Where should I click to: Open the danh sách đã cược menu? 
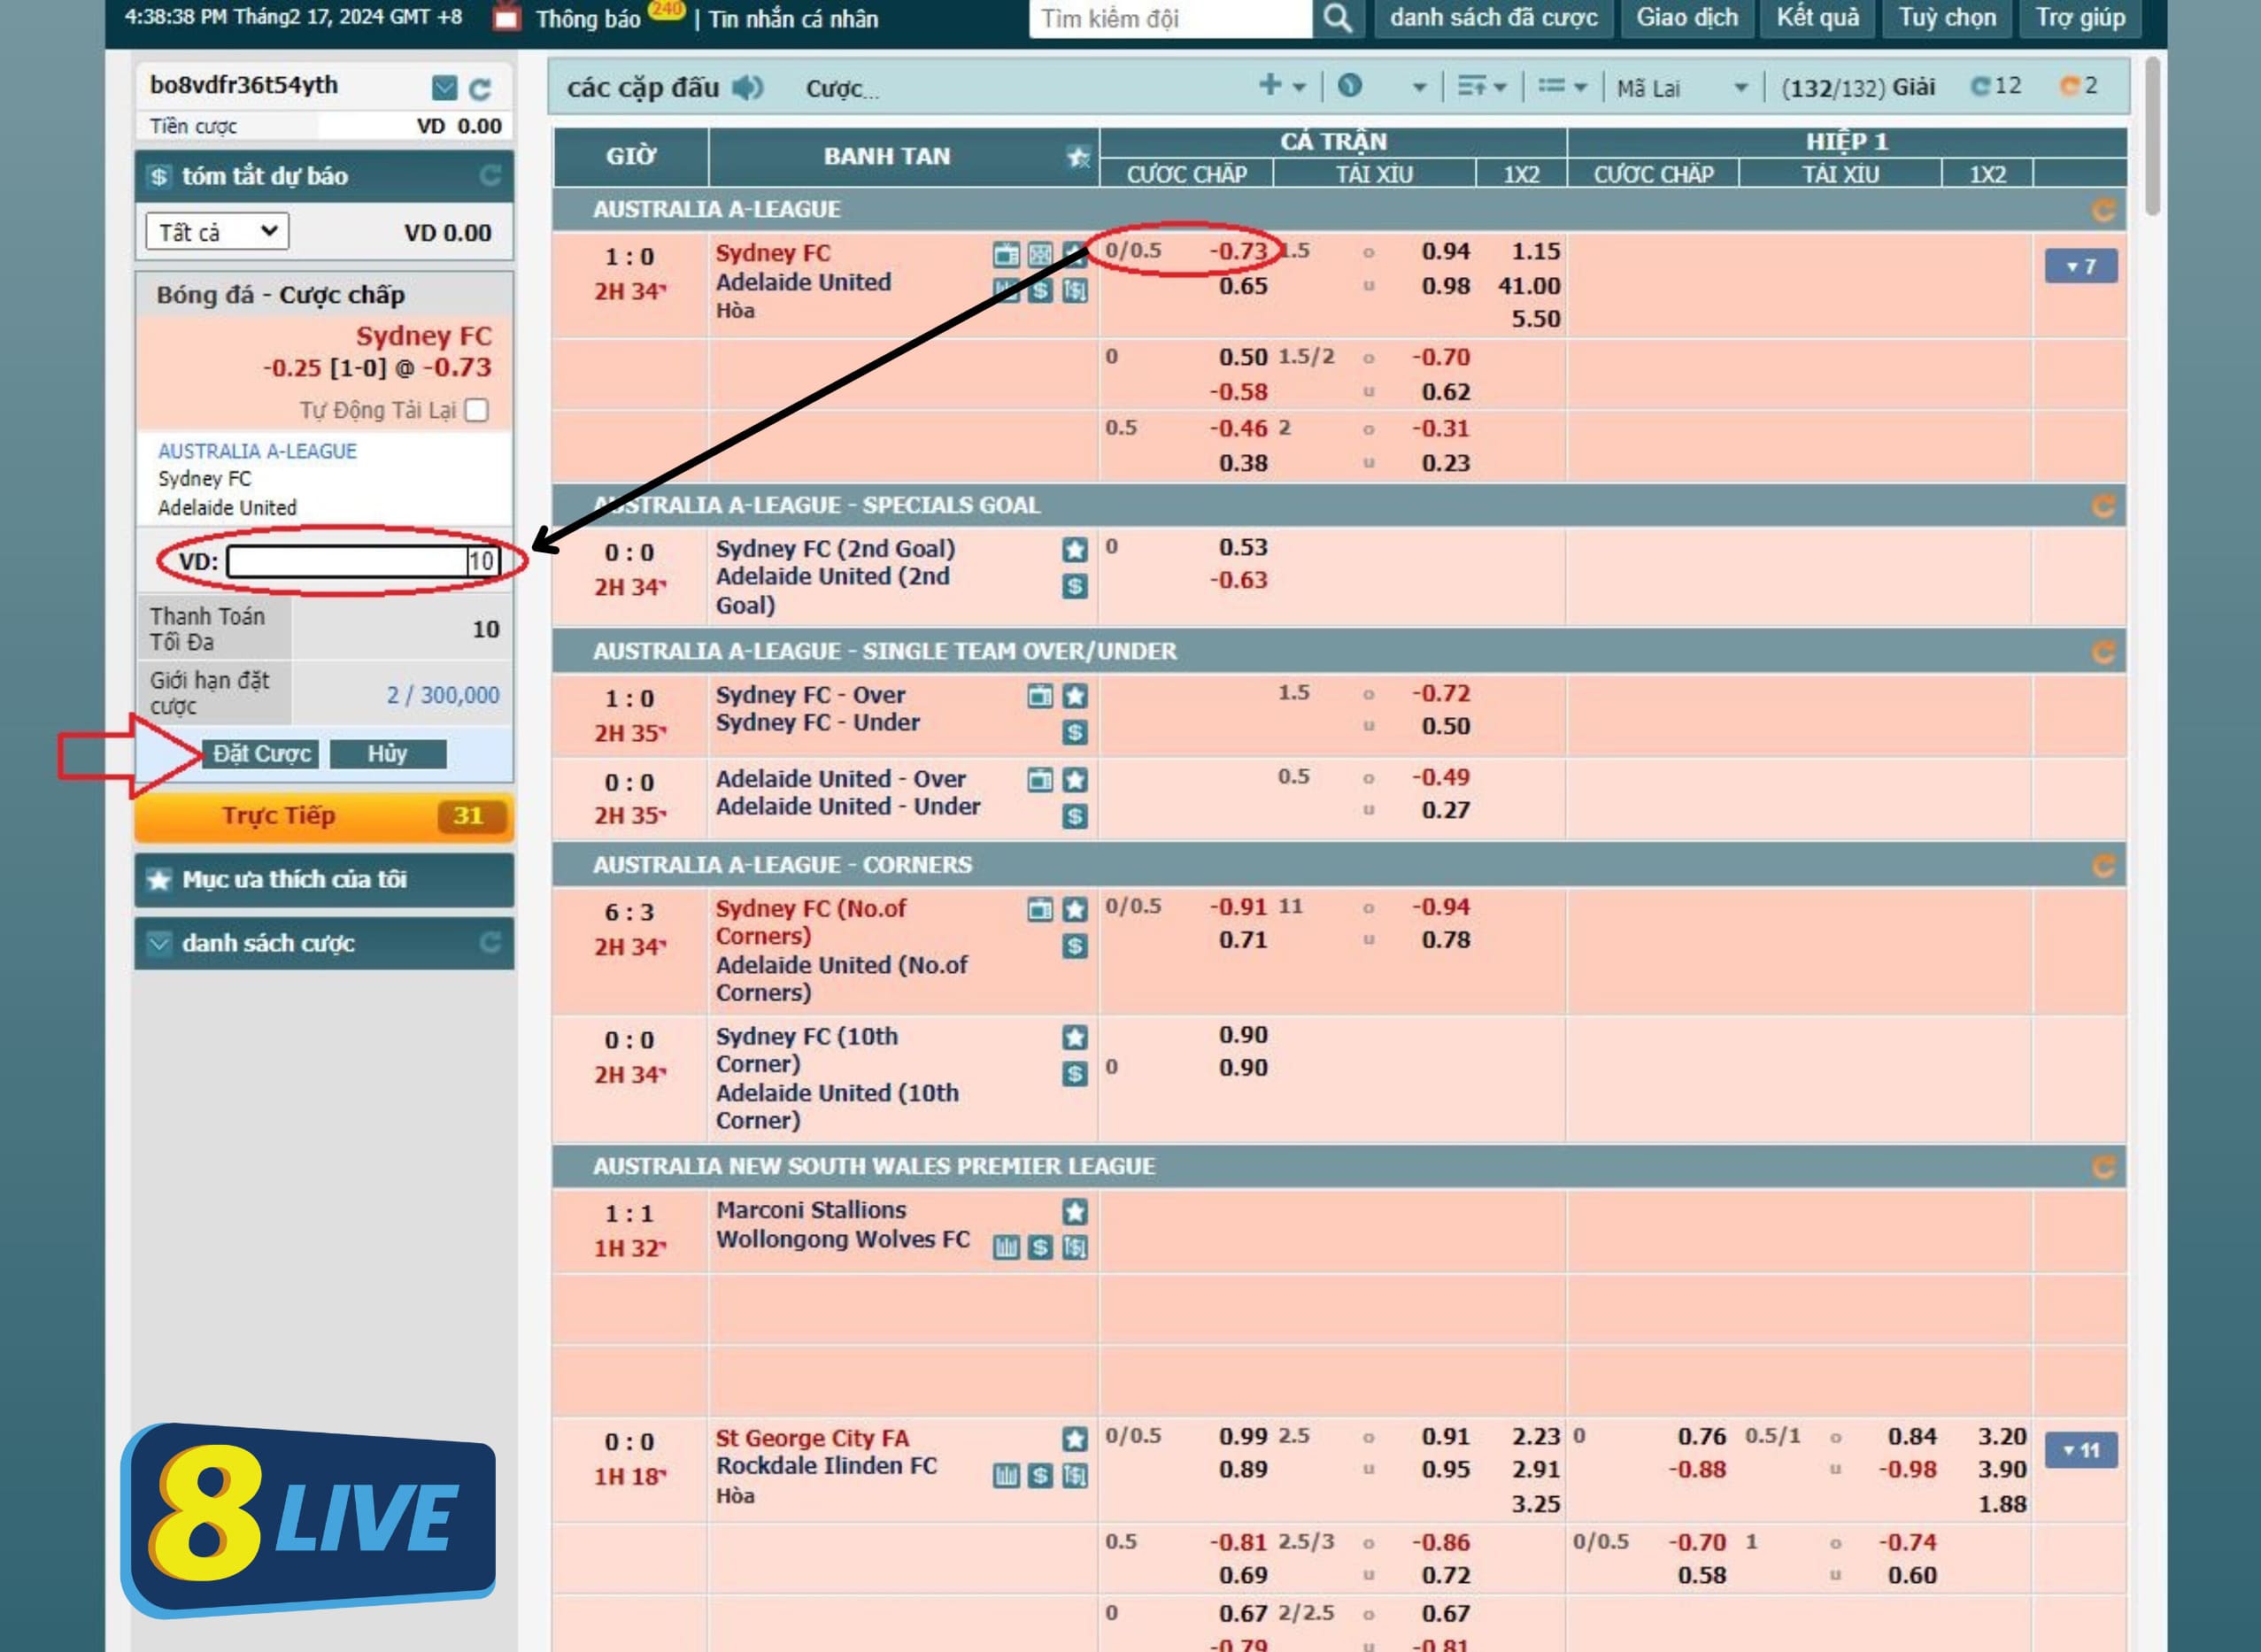pos(1493,18)
